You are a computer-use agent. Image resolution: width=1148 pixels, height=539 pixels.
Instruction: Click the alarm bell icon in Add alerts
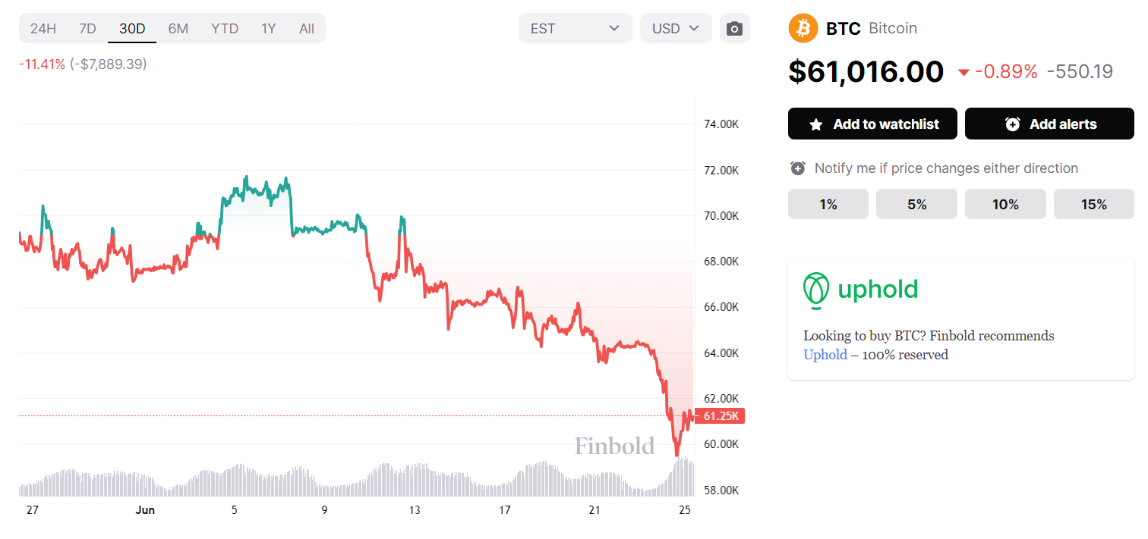pos(1012,124)
